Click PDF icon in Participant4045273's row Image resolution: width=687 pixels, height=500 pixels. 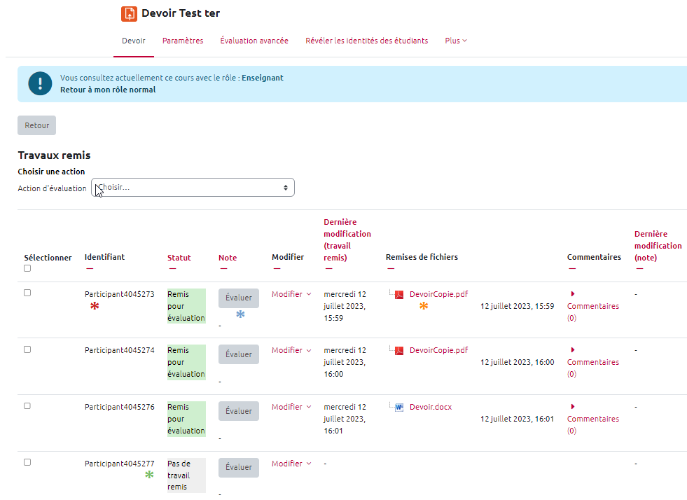tap(399, 295)
